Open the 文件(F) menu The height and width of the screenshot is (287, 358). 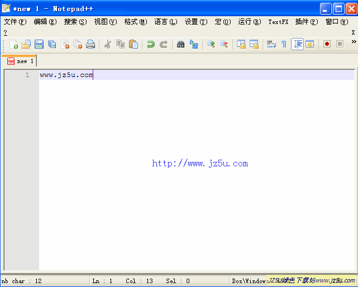tap(15, 22)
